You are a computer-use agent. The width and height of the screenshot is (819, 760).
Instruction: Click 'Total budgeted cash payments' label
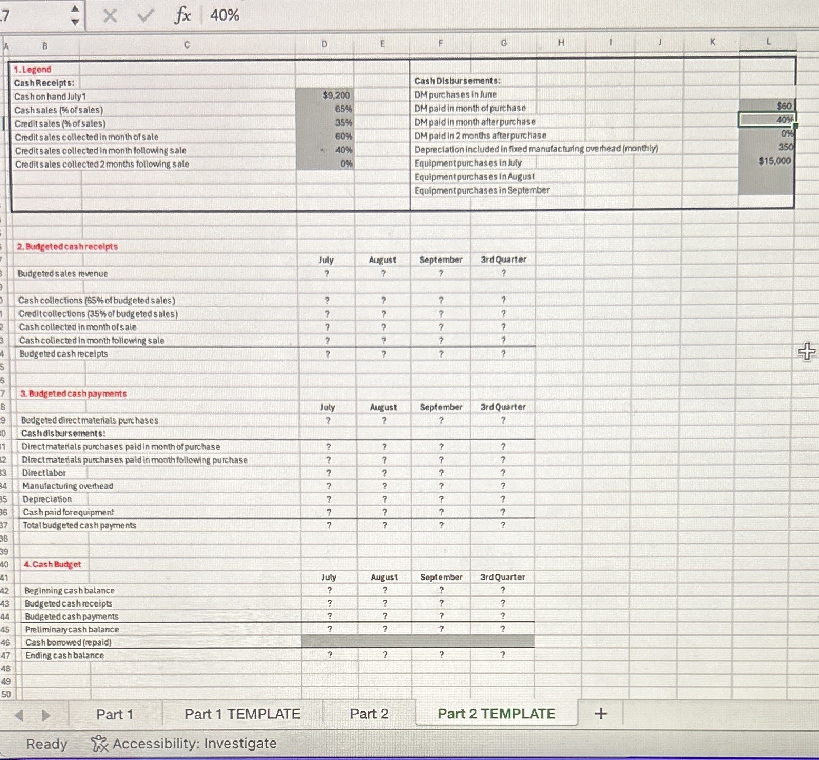click(79, 525)
